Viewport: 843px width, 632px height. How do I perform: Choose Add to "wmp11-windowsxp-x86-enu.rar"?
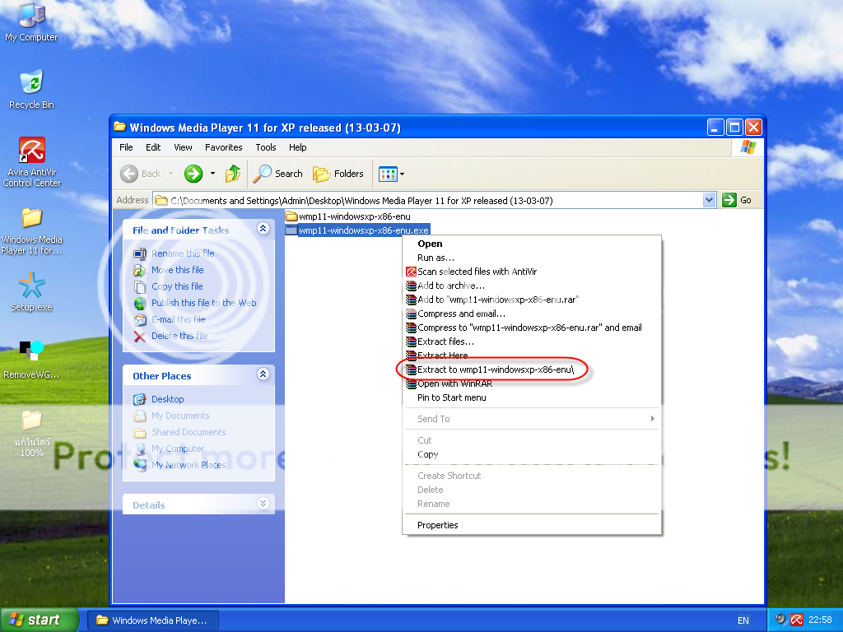coord(532,300)
